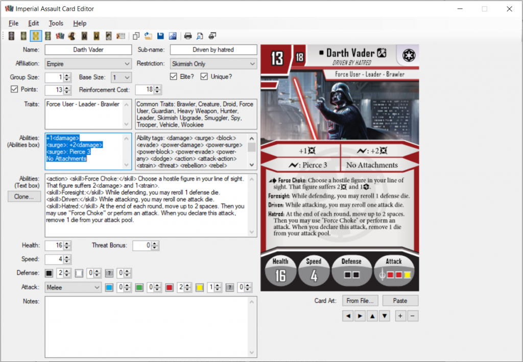Click the Darth Vader card preview image

(340, 167)
